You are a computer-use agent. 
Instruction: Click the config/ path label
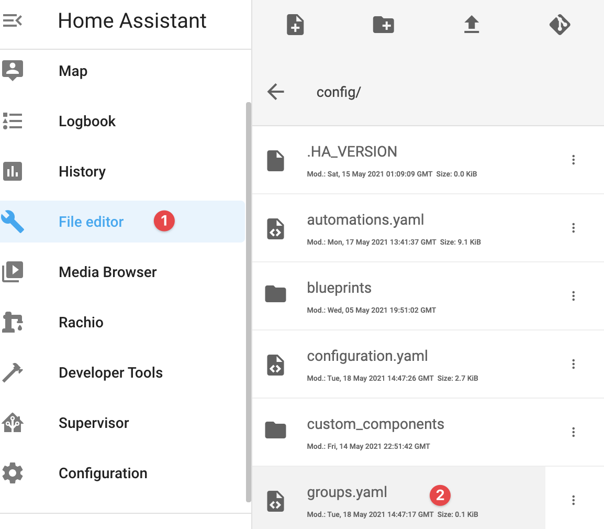339,93
